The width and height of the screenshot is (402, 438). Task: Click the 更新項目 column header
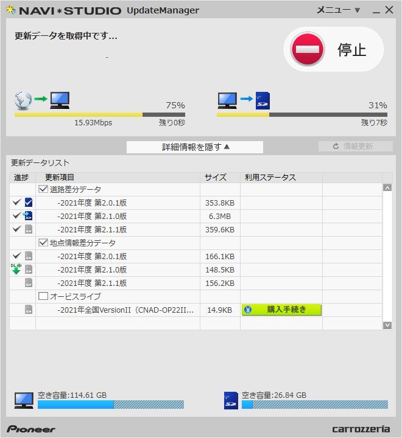[118, 178]
